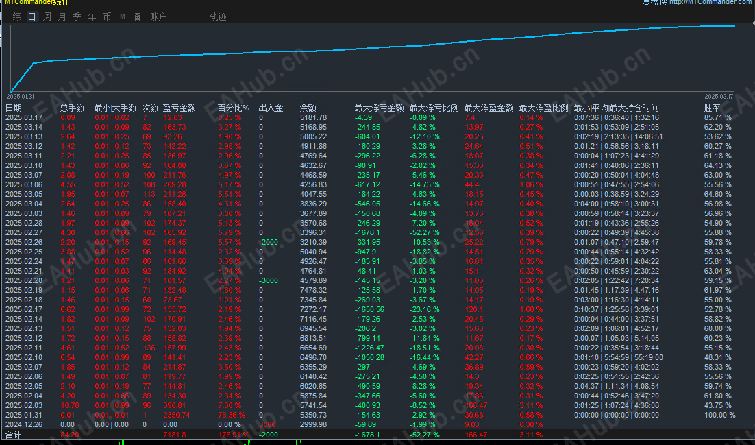Click the 次数 column header

[150, 108]
